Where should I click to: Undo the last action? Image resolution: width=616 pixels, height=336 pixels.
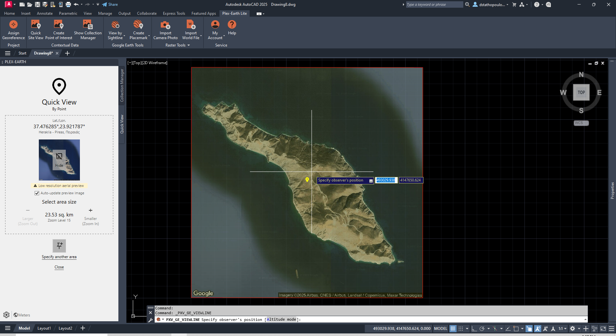point(76,4)
